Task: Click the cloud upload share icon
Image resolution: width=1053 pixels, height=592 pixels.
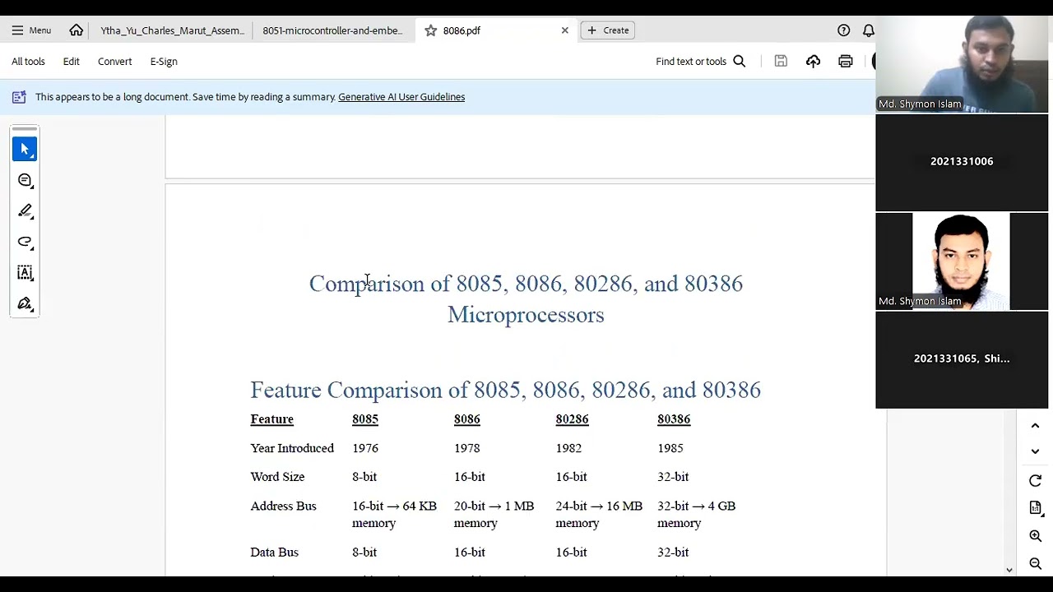Action: [813, 62]
